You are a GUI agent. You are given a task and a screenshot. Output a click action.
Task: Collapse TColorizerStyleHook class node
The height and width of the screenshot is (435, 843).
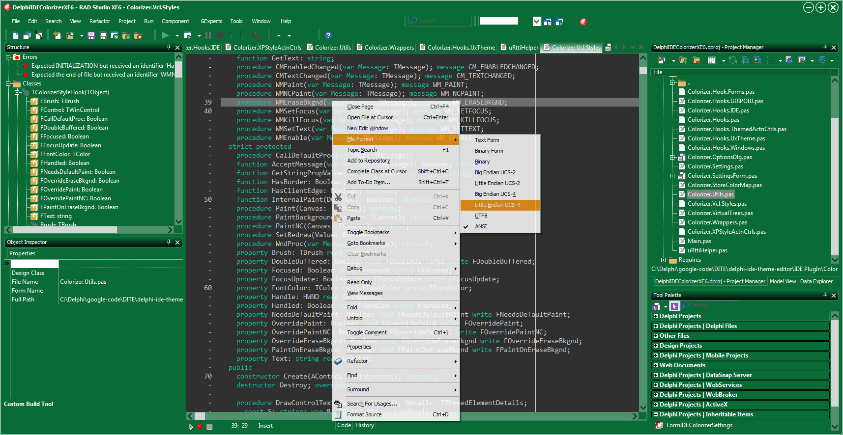click(17, 92)
